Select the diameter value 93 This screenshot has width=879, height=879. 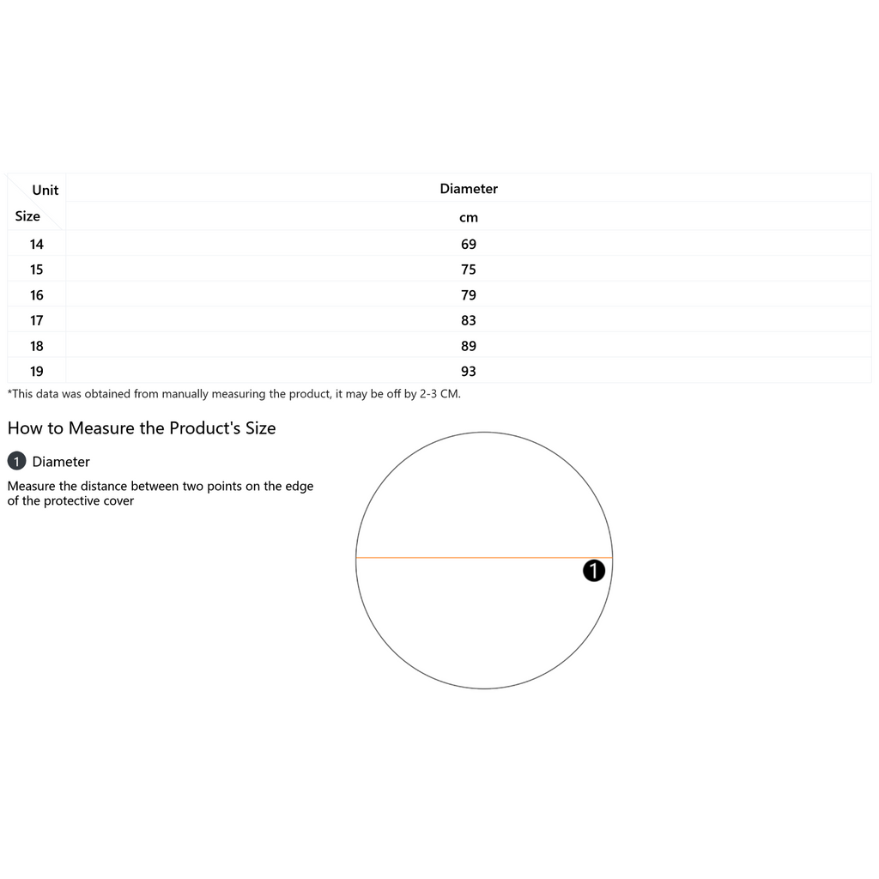469,372
